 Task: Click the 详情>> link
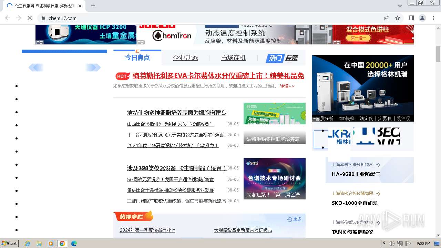(x=287, y=86)
